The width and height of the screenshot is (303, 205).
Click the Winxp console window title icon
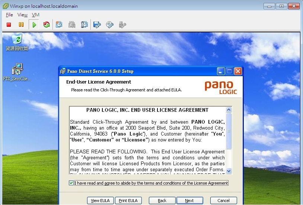[6, 6]
